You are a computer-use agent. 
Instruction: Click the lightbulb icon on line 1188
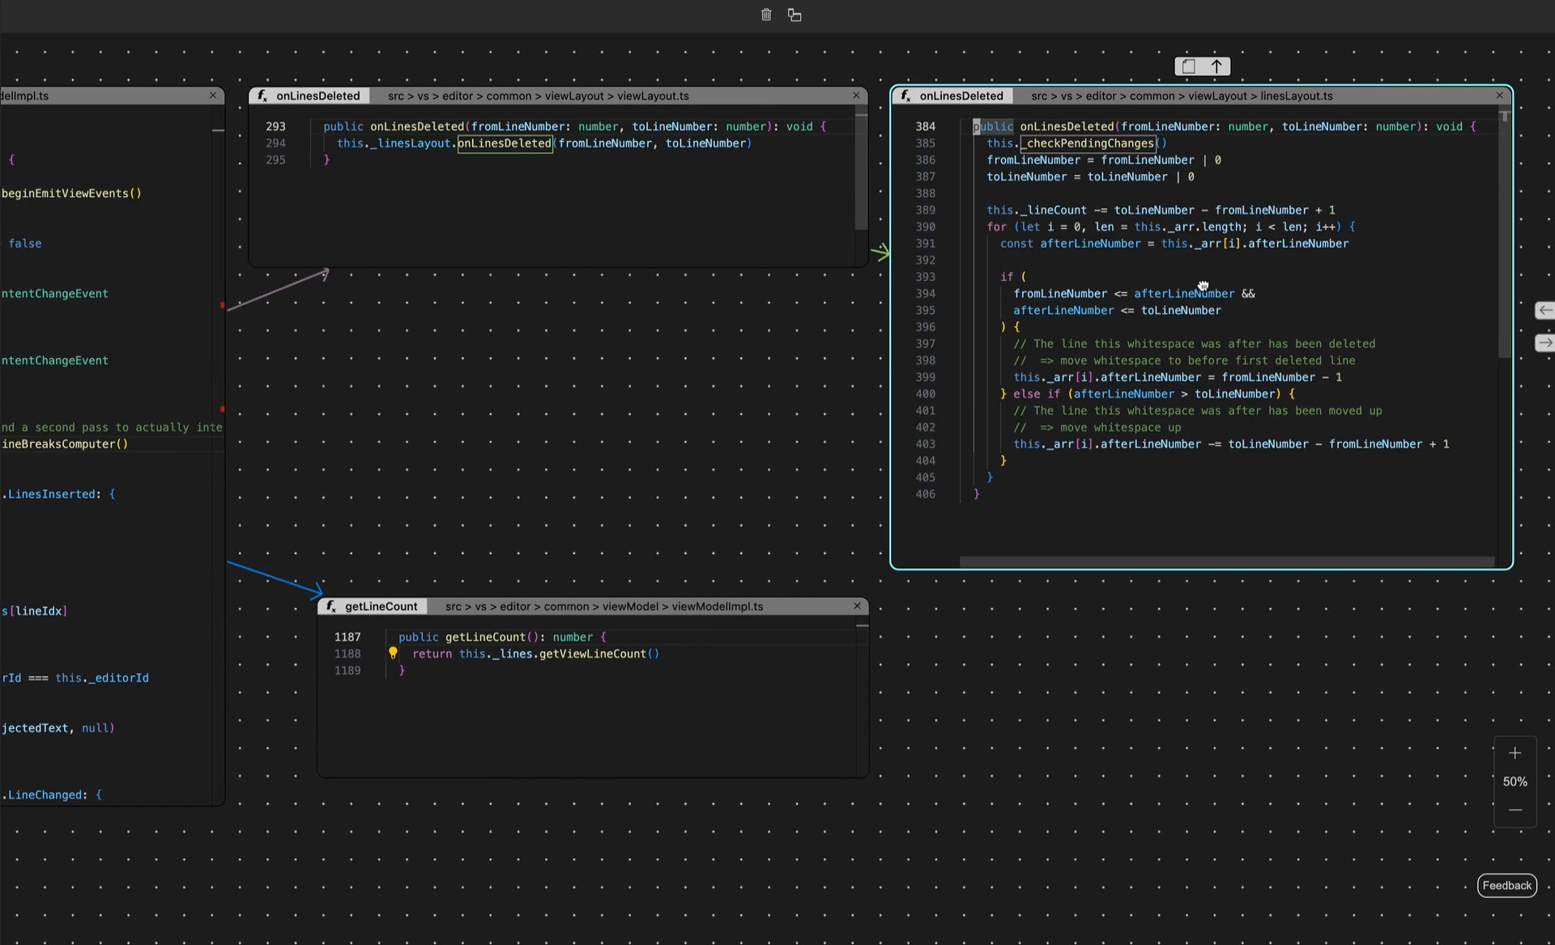[x=393, y=653]
